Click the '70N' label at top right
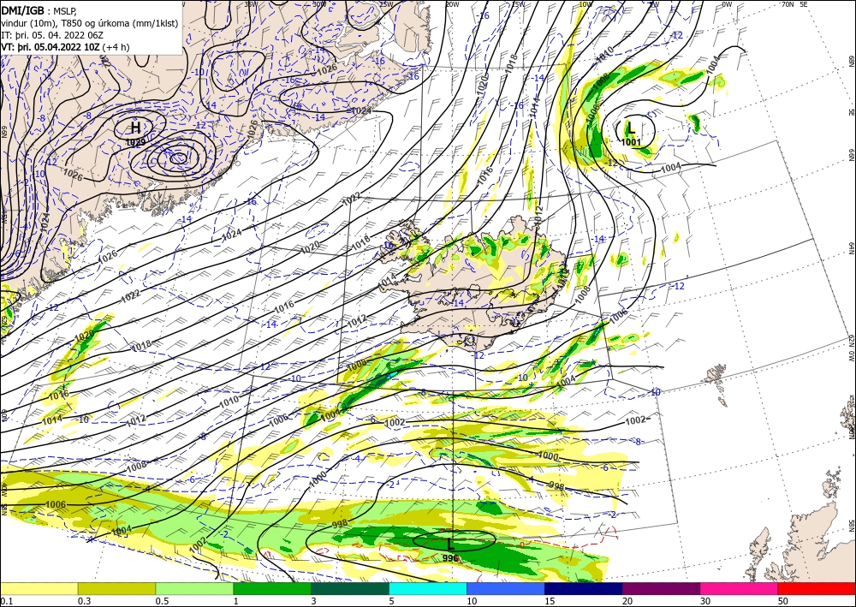The width and height of the screenshot is (856, 607). [788, 4]
